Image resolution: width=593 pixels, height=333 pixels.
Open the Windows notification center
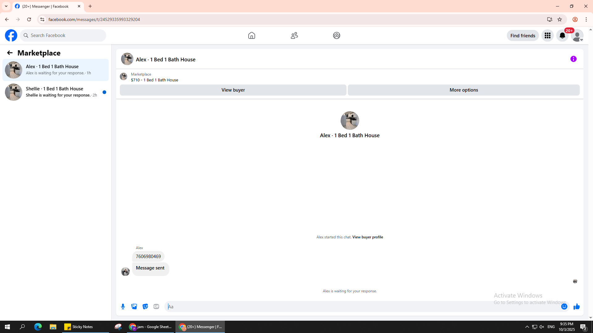pyautogui.click(x=583, y=327)
